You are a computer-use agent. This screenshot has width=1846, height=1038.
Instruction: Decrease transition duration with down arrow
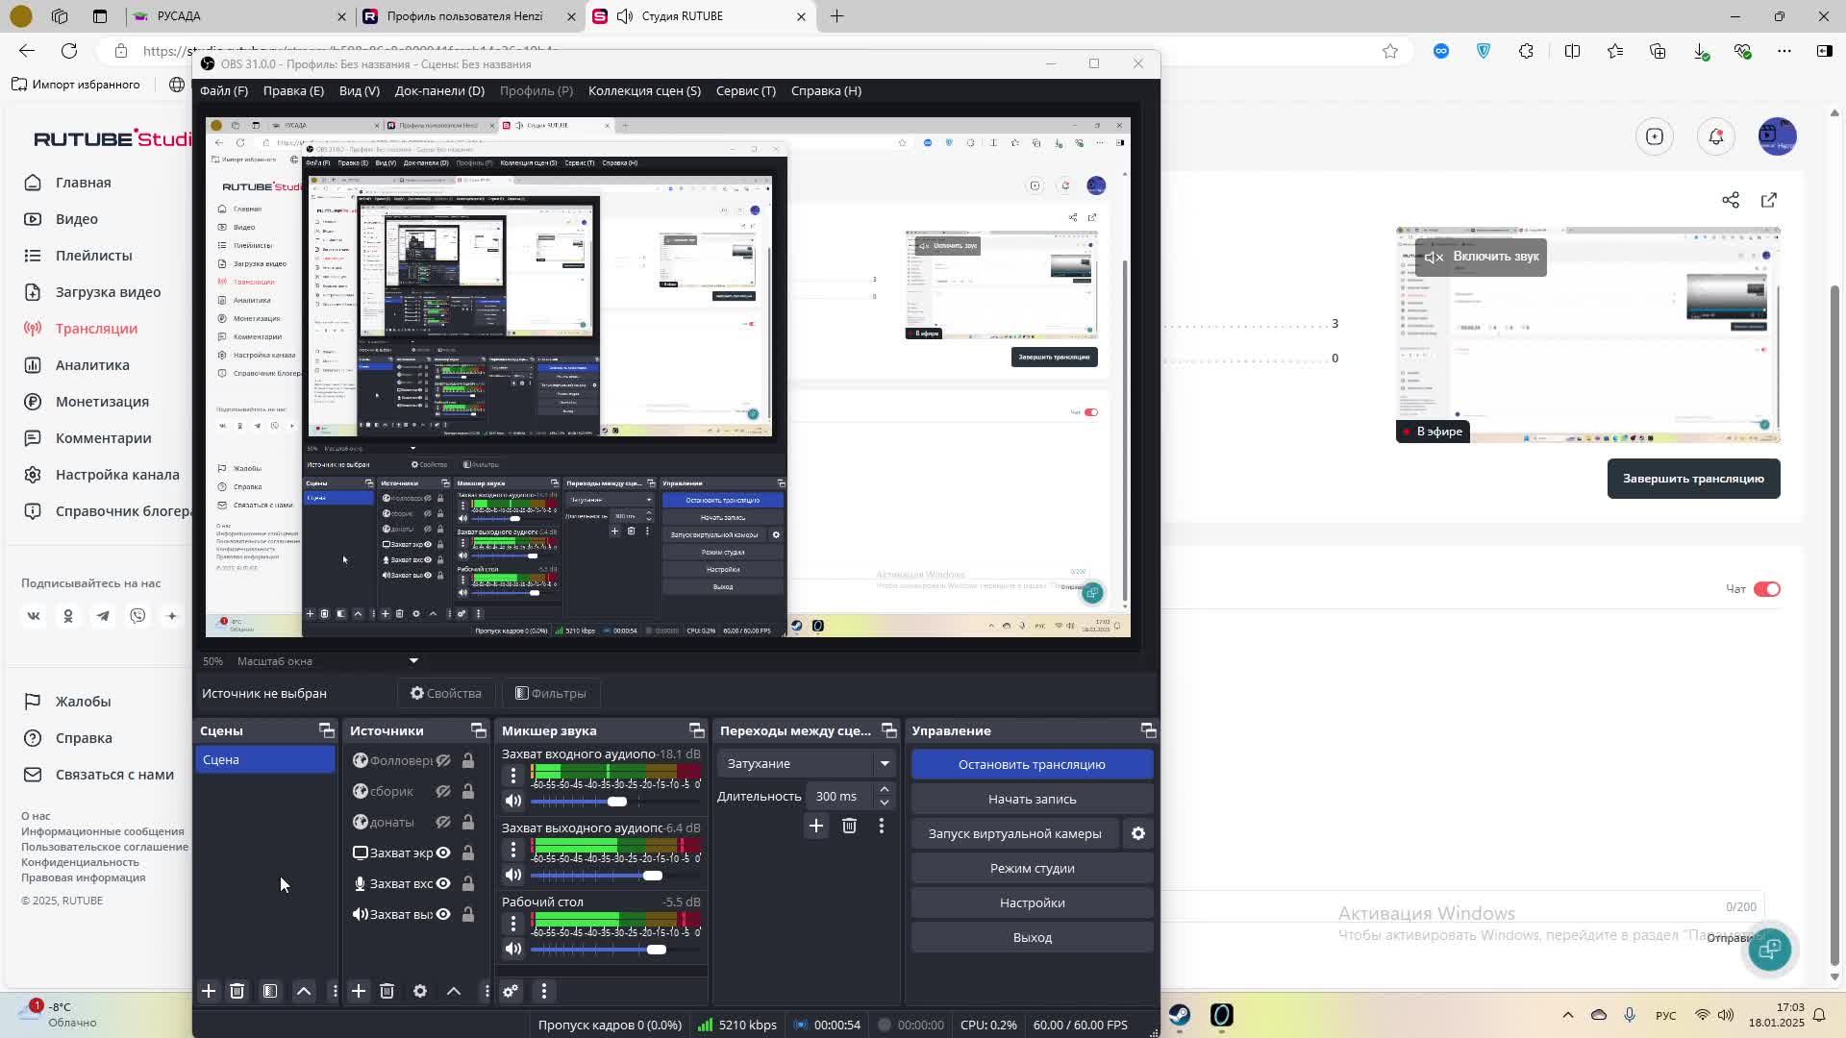[x=885, y=803]
